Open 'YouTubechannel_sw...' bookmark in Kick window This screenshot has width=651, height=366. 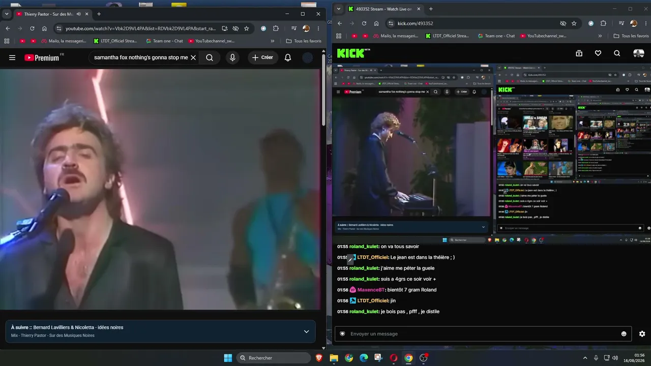pos(543,36)
